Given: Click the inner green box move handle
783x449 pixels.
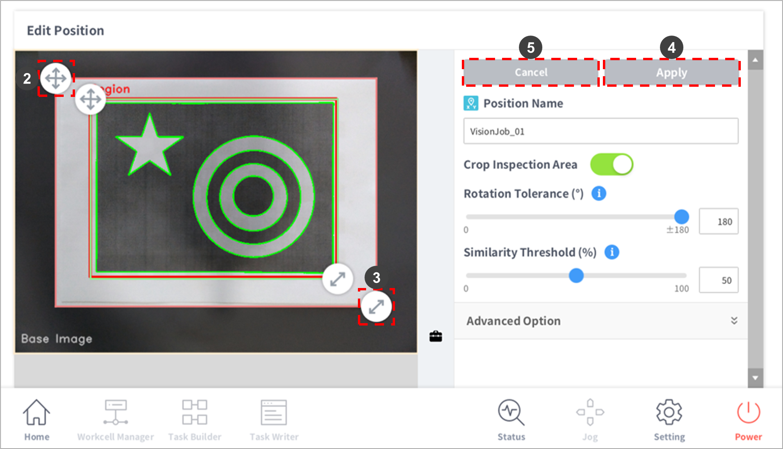Looking at the screenshot, I should (90, 99).
